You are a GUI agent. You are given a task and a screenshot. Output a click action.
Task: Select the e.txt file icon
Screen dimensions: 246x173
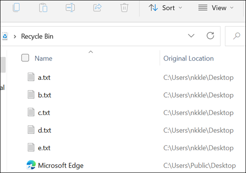pyautogui.click(x=31, y=147)
